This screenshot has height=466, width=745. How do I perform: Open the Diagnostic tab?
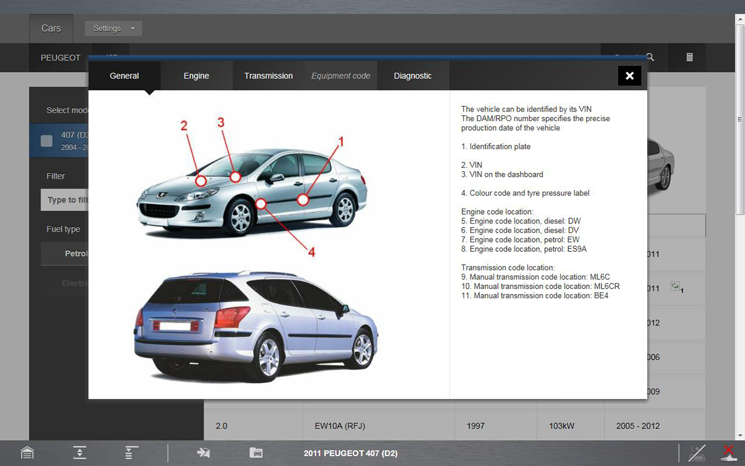pyautogui.click(x=412, y=76)
